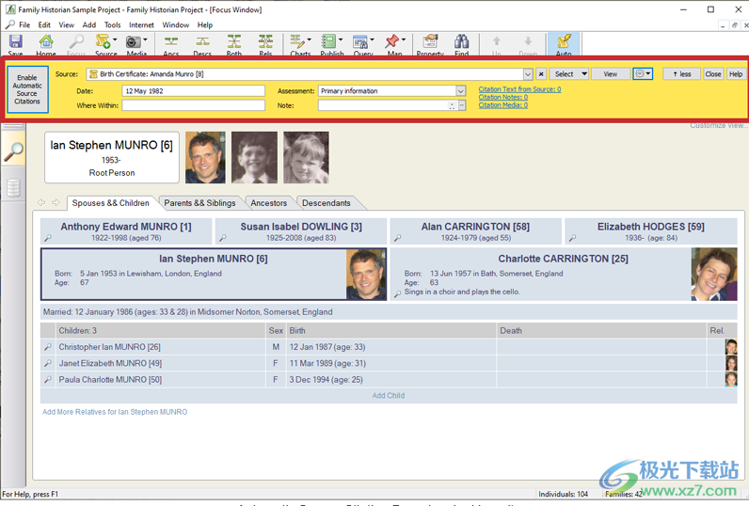The width and height of the screenshot is (749, 506).
Task: Open the Internet menu
Action: click(141, 24)
